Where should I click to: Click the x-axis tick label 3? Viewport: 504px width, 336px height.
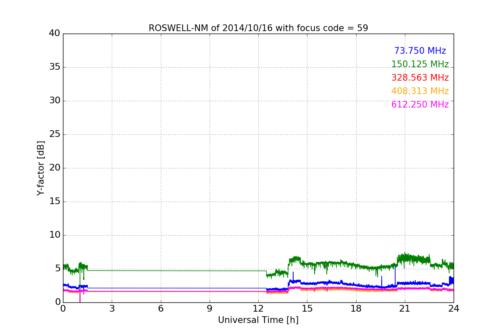[x=112, y=309]
